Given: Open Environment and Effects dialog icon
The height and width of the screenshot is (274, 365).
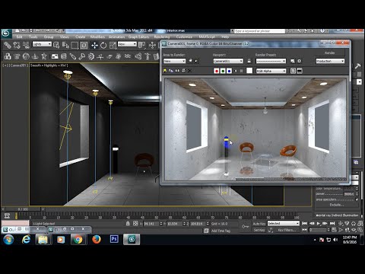Looking at the screenshot, I should pos(300,61).
